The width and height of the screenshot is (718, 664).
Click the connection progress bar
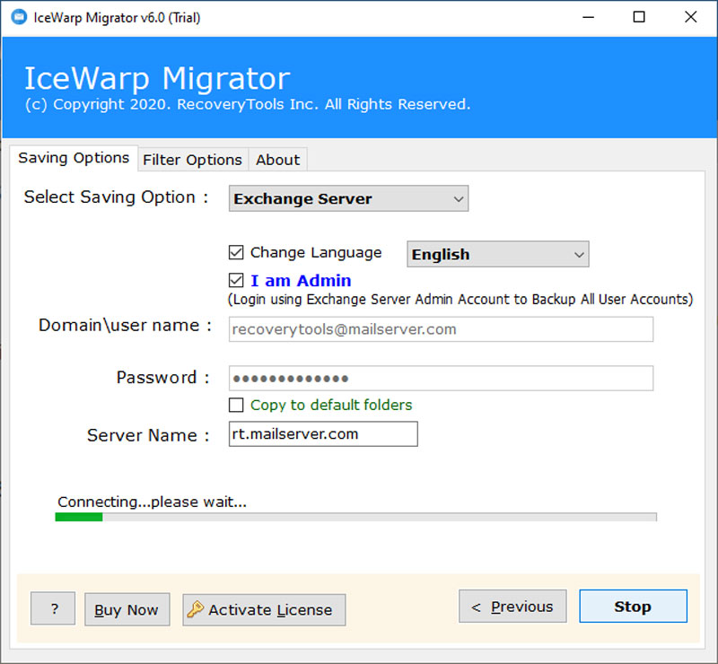355,517
